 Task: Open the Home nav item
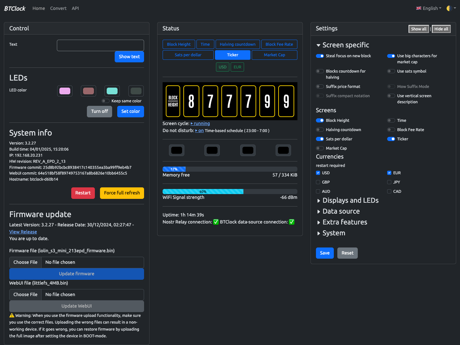pos(39,8)
